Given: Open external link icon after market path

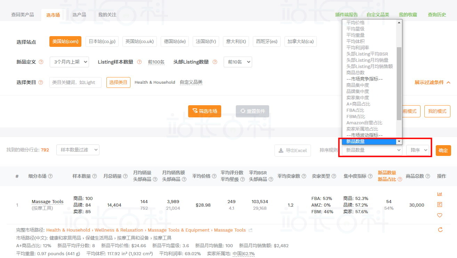Looking at the screenshot, I should click(251, 230).
